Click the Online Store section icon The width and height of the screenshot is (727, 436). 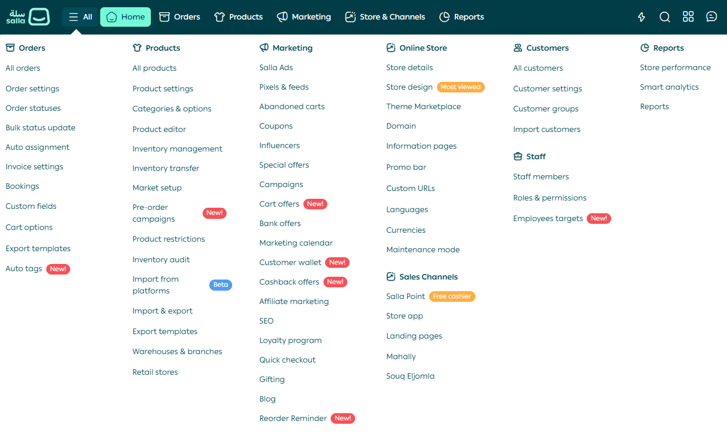[x=391, y=48]
